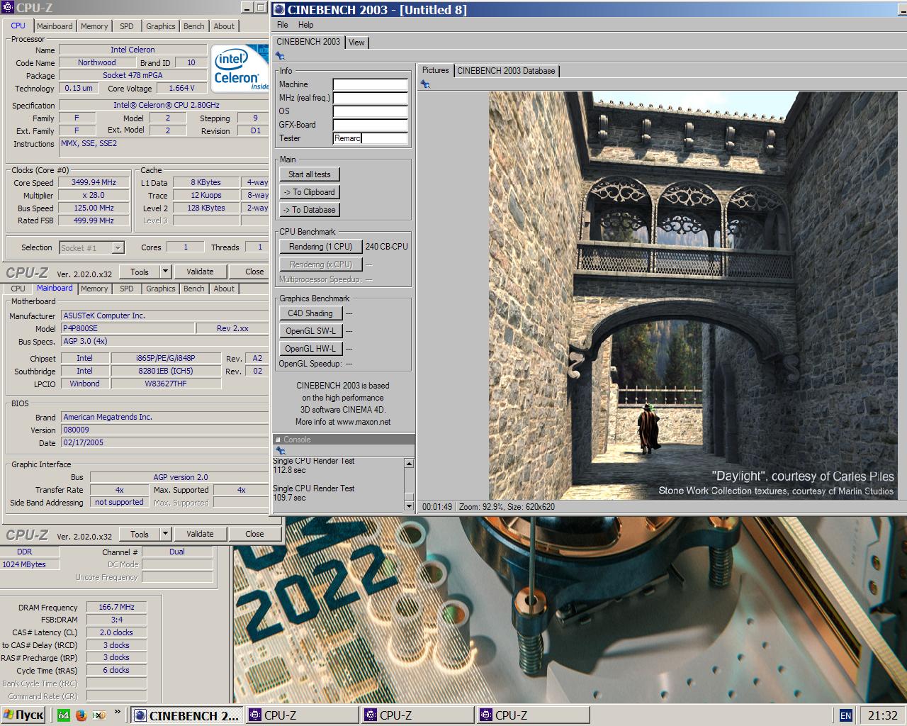
Task: Open Graphics tab in Motherboard CPU-Z window
Action: coord(161,289)
